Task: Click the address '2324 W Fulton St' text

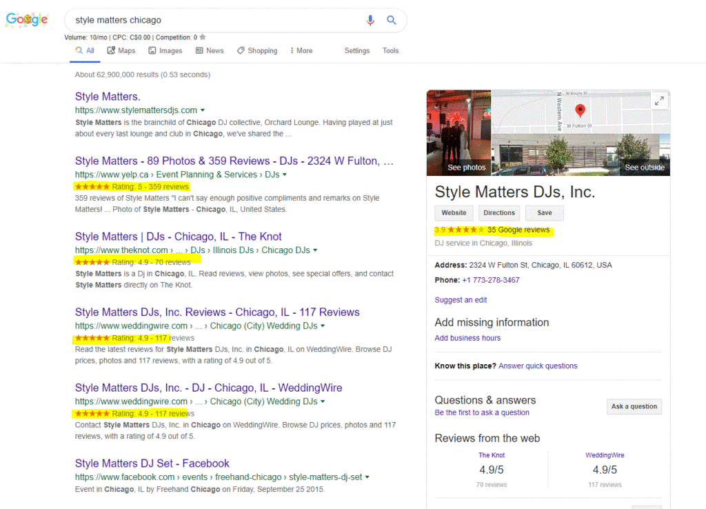Action: click(x=498, y=266)
